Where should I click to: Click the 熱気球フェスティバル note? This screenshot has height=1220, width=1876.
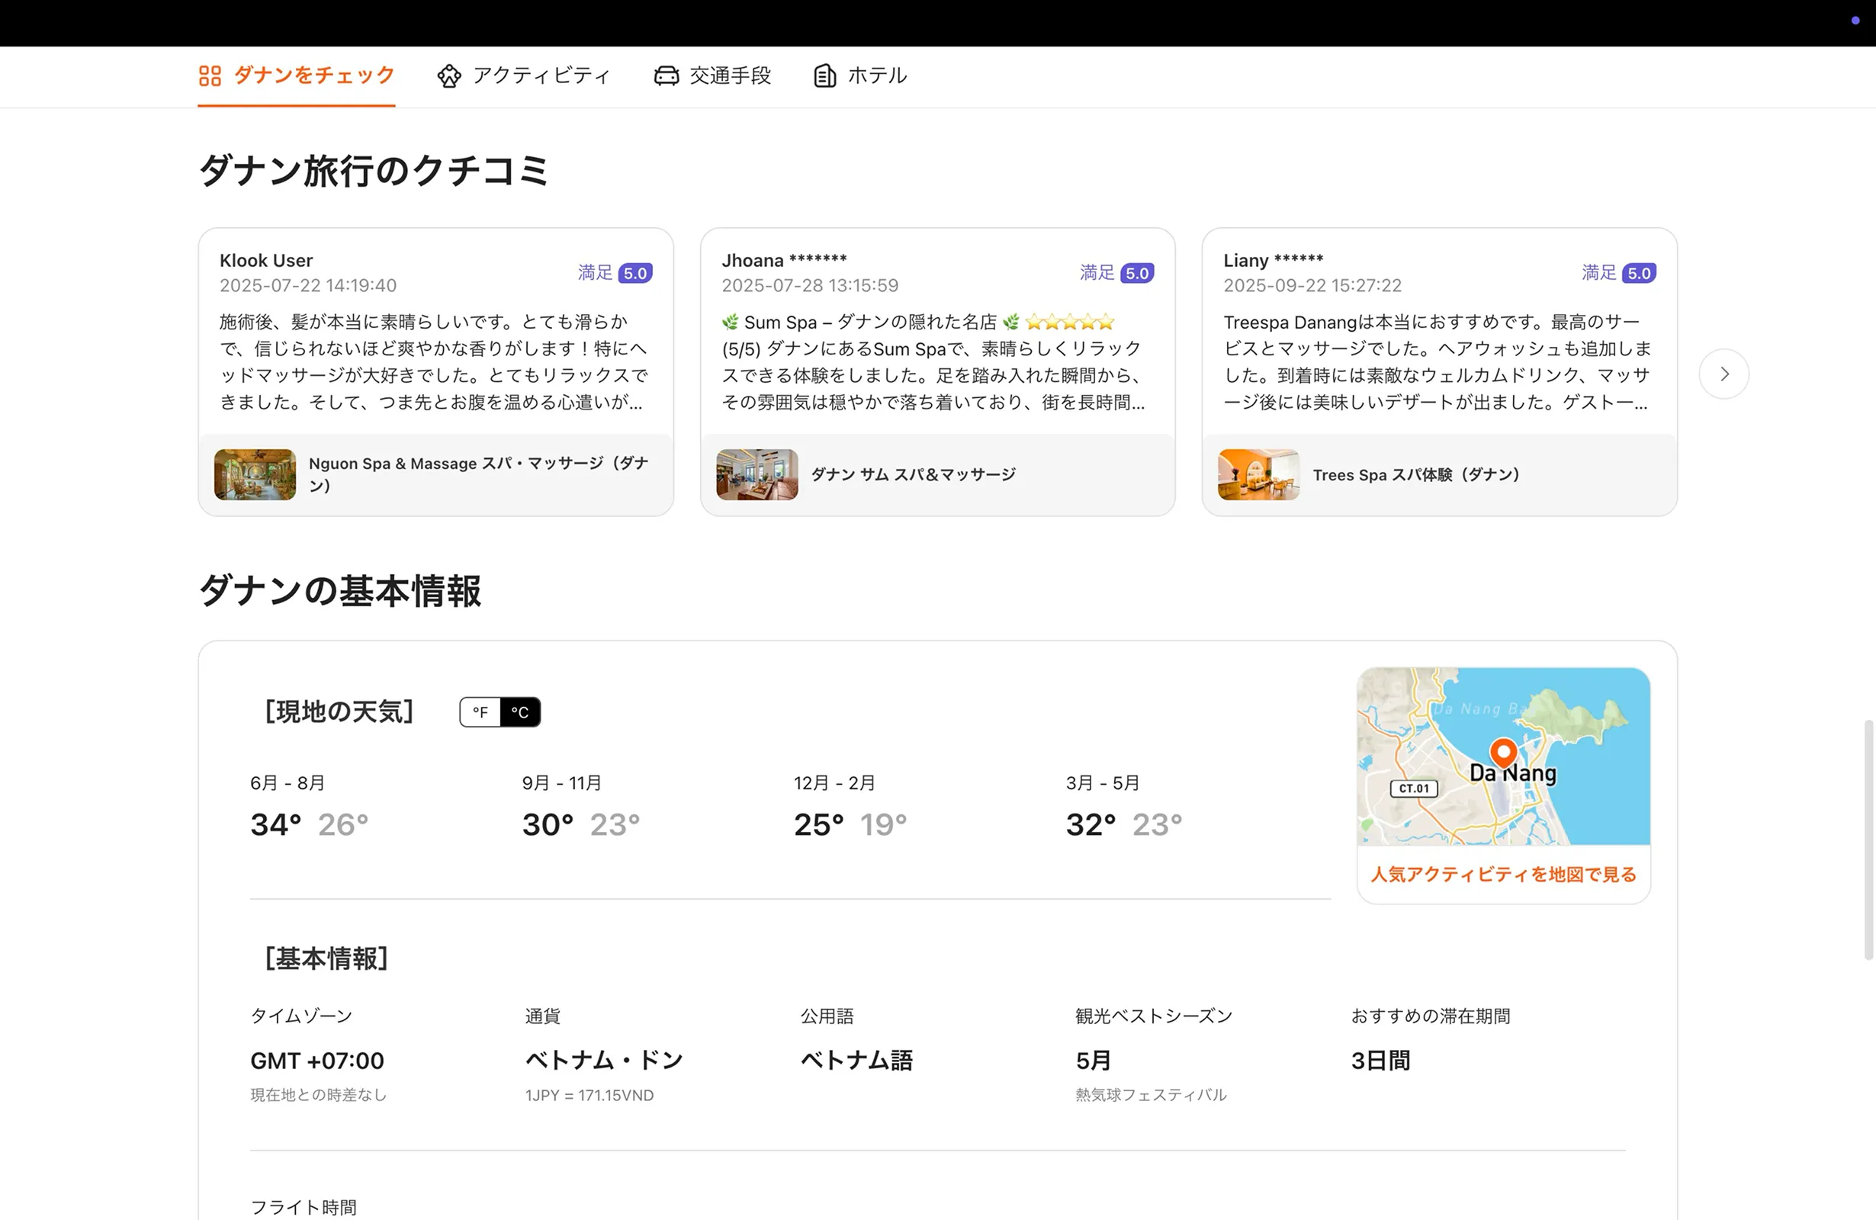coord(1151,1096)
